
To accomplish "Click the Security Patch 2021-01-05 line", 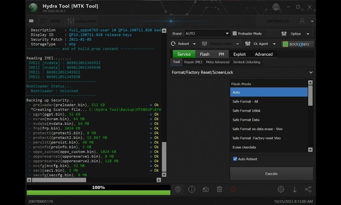I will (x=61, y=39).
